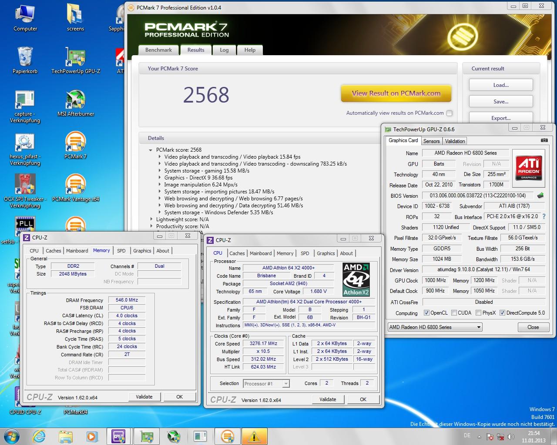Switch to PCMark Benchmark tab
Viewport: 557px width, 445px height.
click(158, 50)
